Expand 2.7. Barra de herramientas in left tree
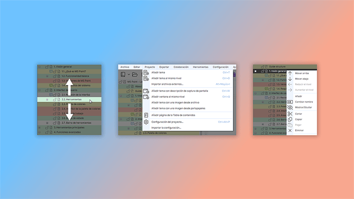 pos(47,122)
